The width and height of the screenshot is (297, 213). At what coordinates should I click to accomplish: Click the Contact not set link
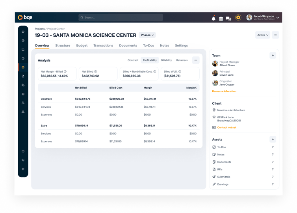pyautogui.click(x=226, y=127)
